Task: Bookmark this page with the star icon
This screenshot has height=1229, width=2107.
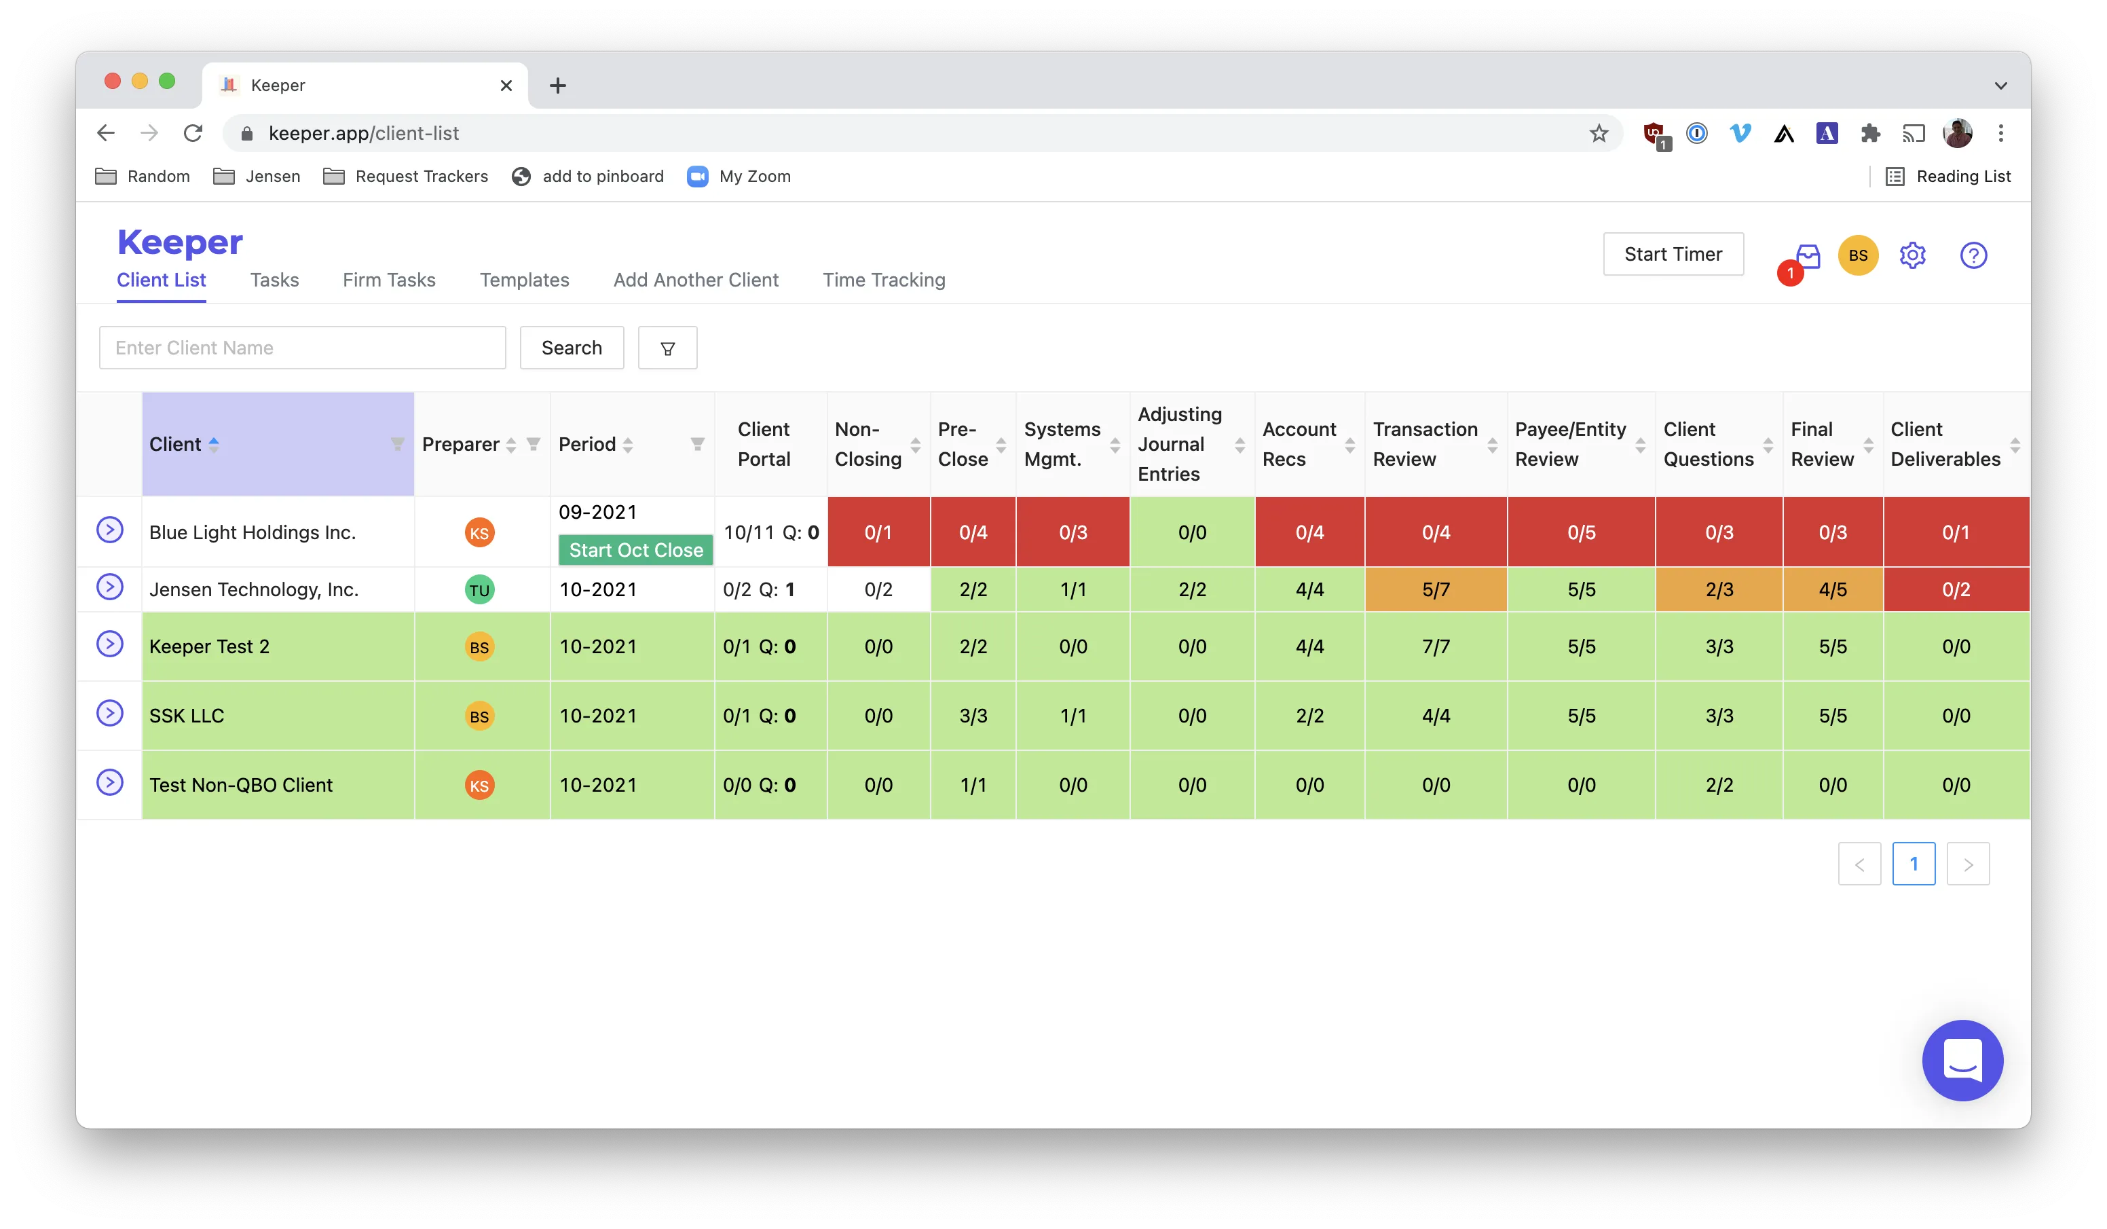Action: point(1599,133)
